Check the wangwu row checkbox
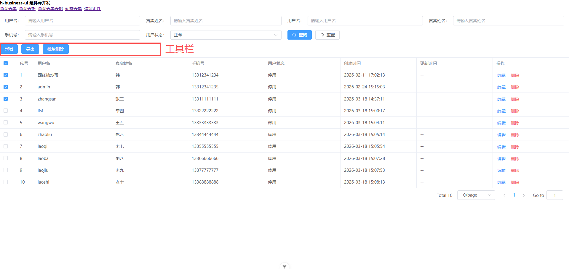Image resolution: width=569 pixels, height=269 pixels. pos(6,122)
